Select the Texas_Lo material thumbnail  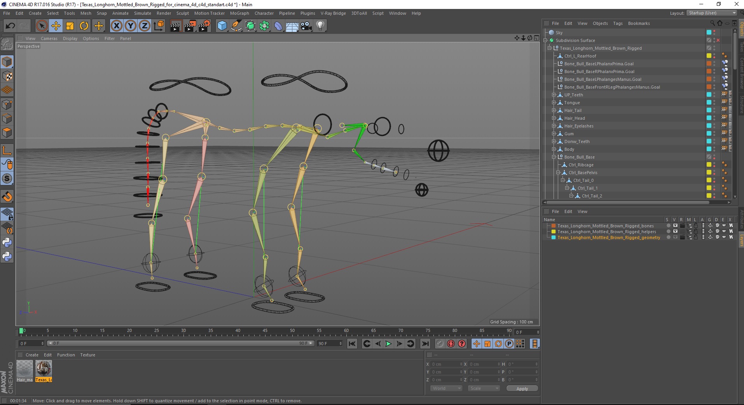44,371
